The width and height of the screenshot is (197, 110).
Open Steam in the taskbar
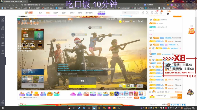click(79, 108)
